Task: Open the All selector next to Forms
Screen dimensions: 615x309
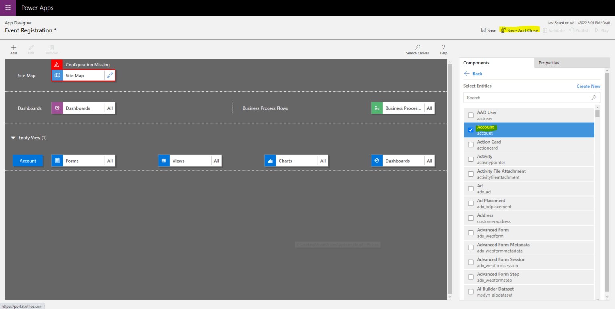Action: 110,160
